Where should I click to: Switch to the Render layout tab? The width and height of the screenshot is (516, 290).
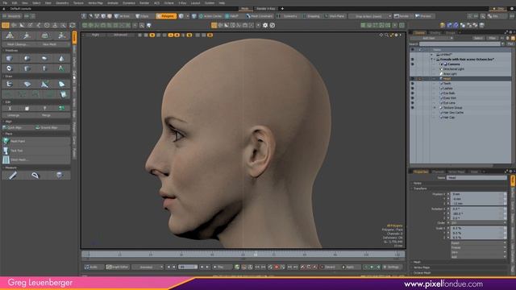[x=265, y=9]
